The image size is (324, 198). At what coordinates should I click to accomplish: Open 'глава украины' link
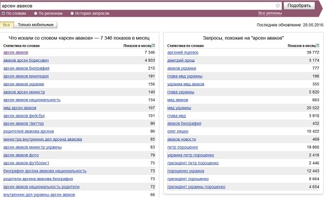[180, 92]
